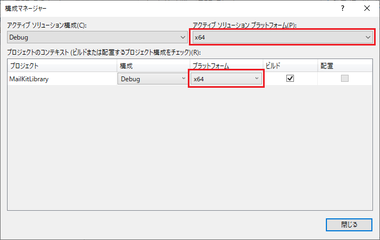Toggle the 配置 checkbox for MailKitLibrary
This screenshot has height=240, width=380.
click(x=345, y=79)
